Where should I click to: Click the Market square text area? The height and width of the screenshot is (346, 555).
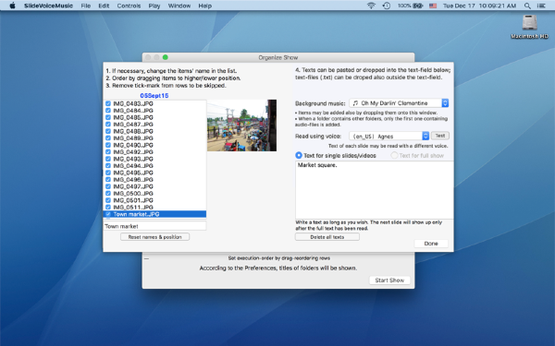[374, 190]
